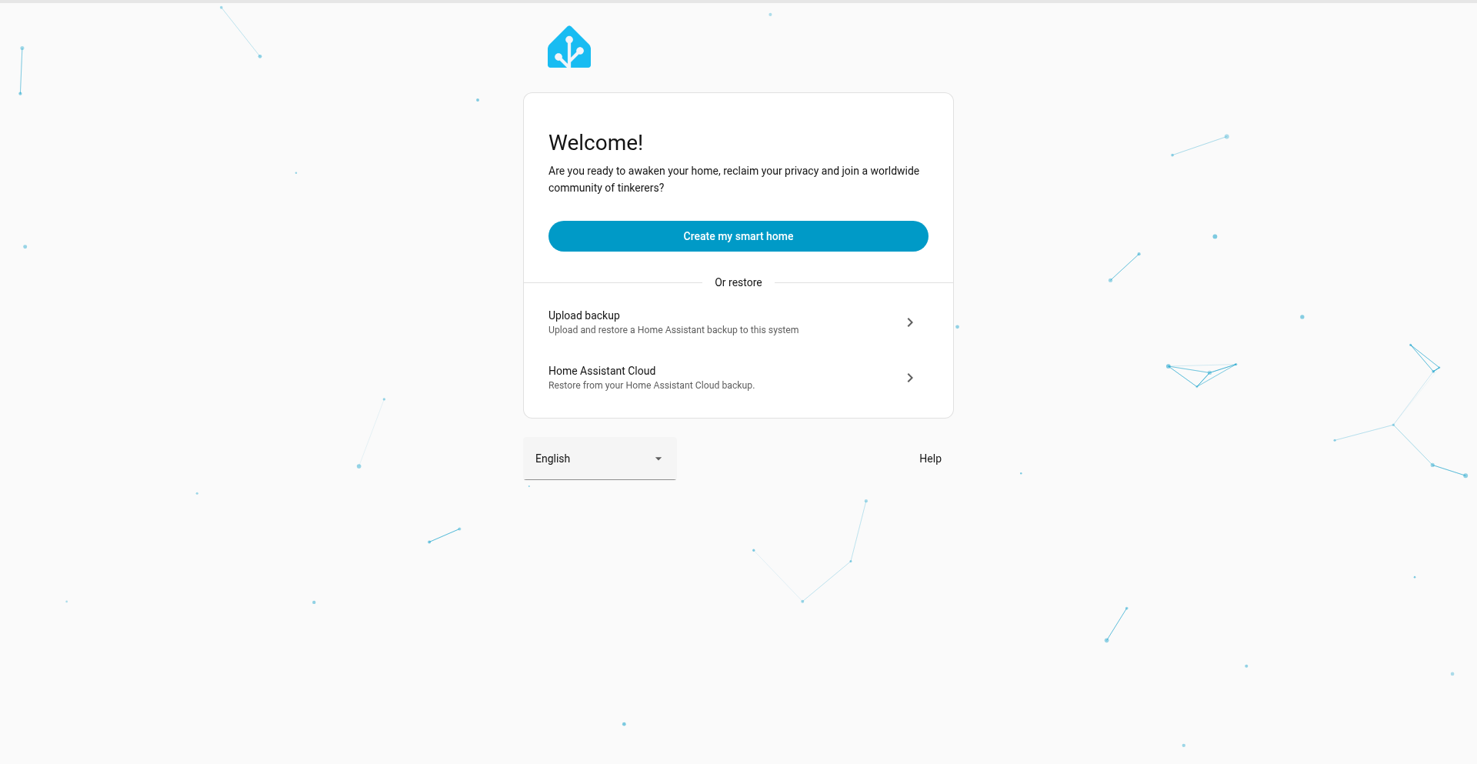Click the 'Upload backup' title text
This screenshot has width=1477, height=764.
[x=584, y=315]
